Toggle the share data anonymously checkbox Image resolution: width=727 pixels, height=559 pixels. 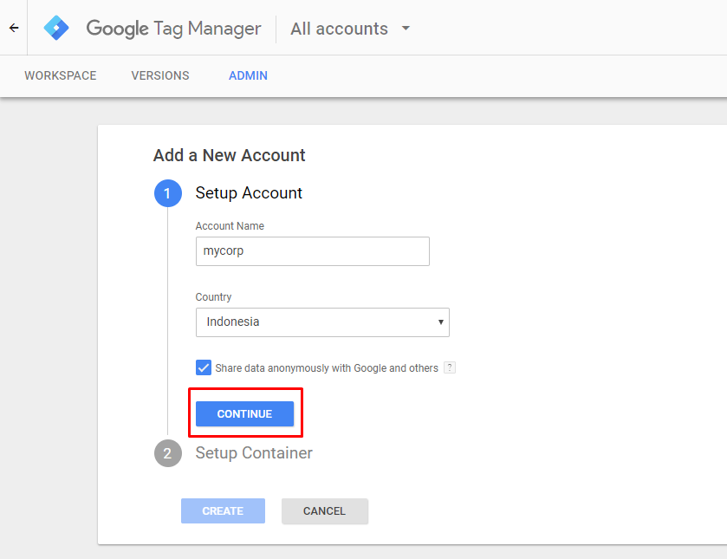click(203, 367)
